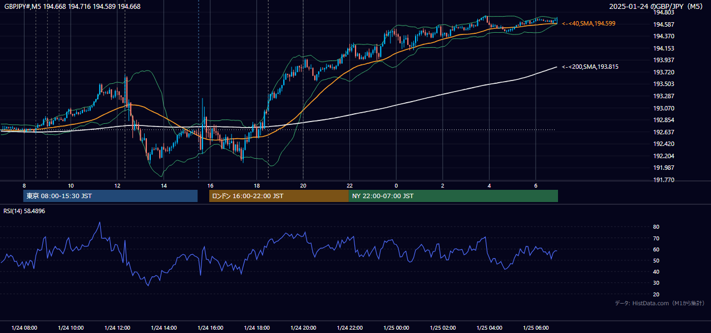Viewport: 711px width, 333px height.
Task: Click hour tick '16' on price chart axis
Action: click(x=210, y=185)
